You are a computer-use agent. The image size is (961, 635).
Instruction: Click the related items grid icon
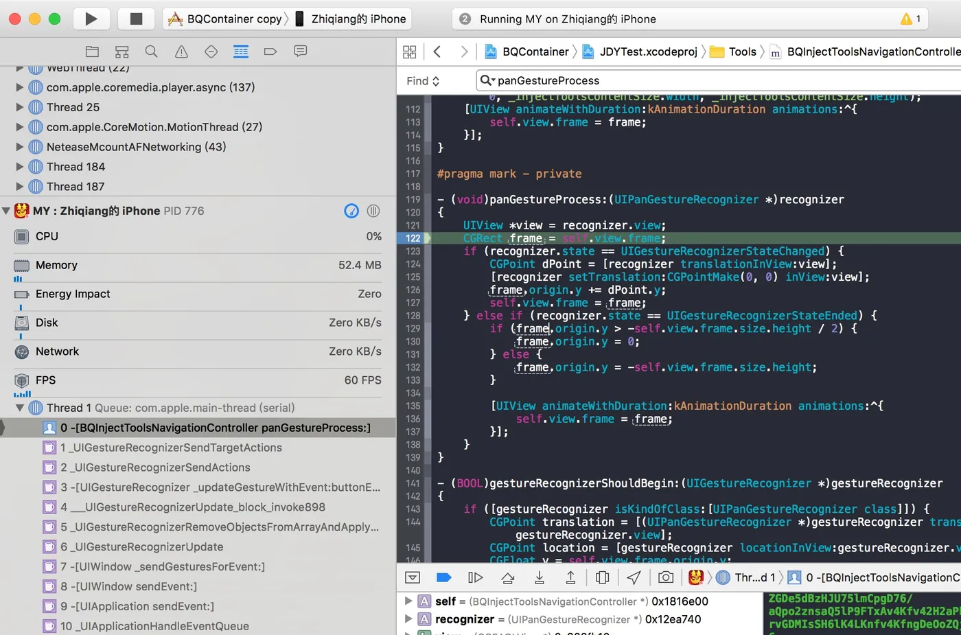pyautogui.click(x=410, y=51)
